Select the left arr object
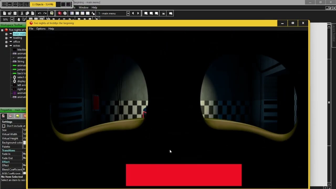 22,85
